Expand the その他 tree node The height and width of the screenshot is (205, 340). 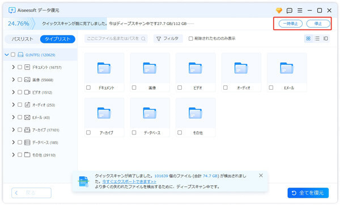(14, 155)
